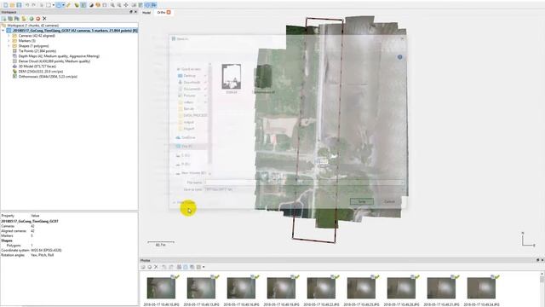Select Downloads in the save dialog sidebar
The image size is (545, 307).
click(x=192, y=82)
